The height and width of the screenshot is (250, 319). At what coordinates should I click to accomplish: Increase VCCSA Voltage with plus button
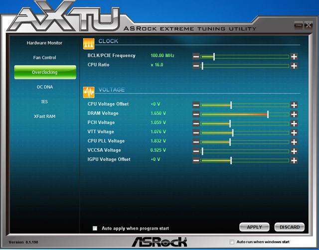pyautogui.click(x=294, y=151)
